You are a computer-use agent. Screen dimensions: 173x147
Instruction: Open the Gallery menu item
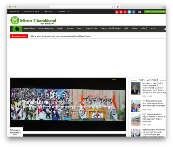(x=48, y=11)
